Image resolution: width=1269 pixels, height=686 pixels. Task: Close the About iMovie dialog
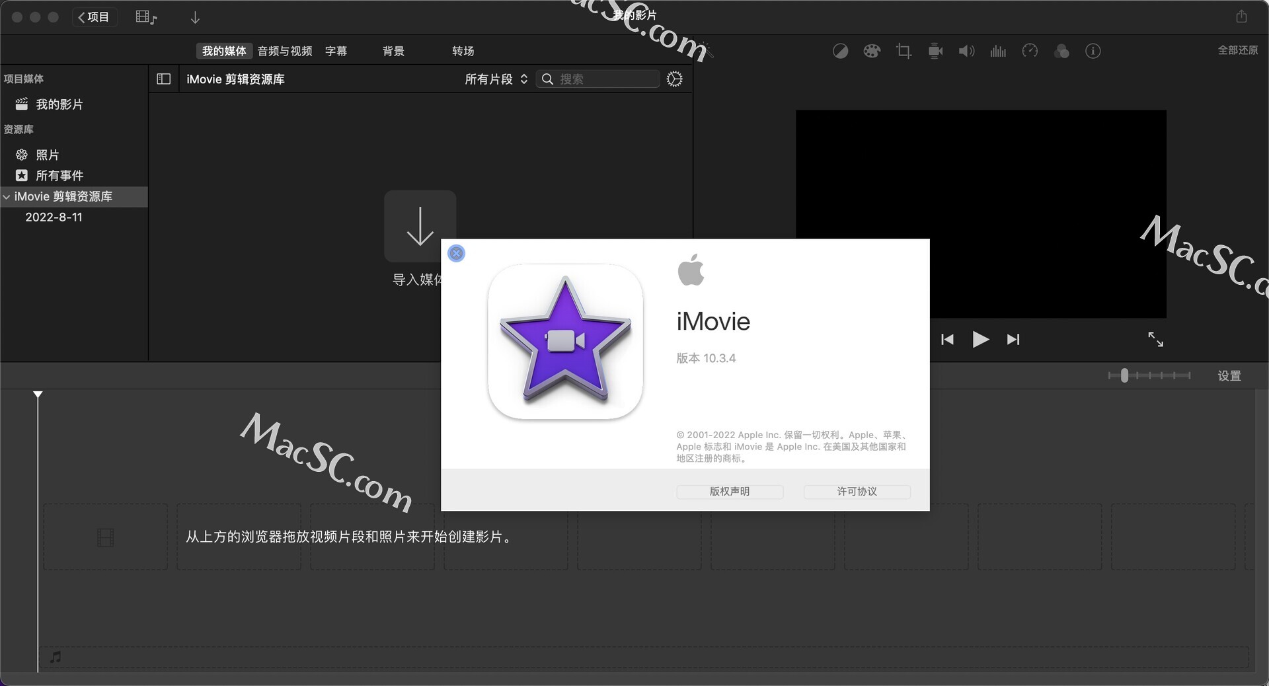[456, 253]
